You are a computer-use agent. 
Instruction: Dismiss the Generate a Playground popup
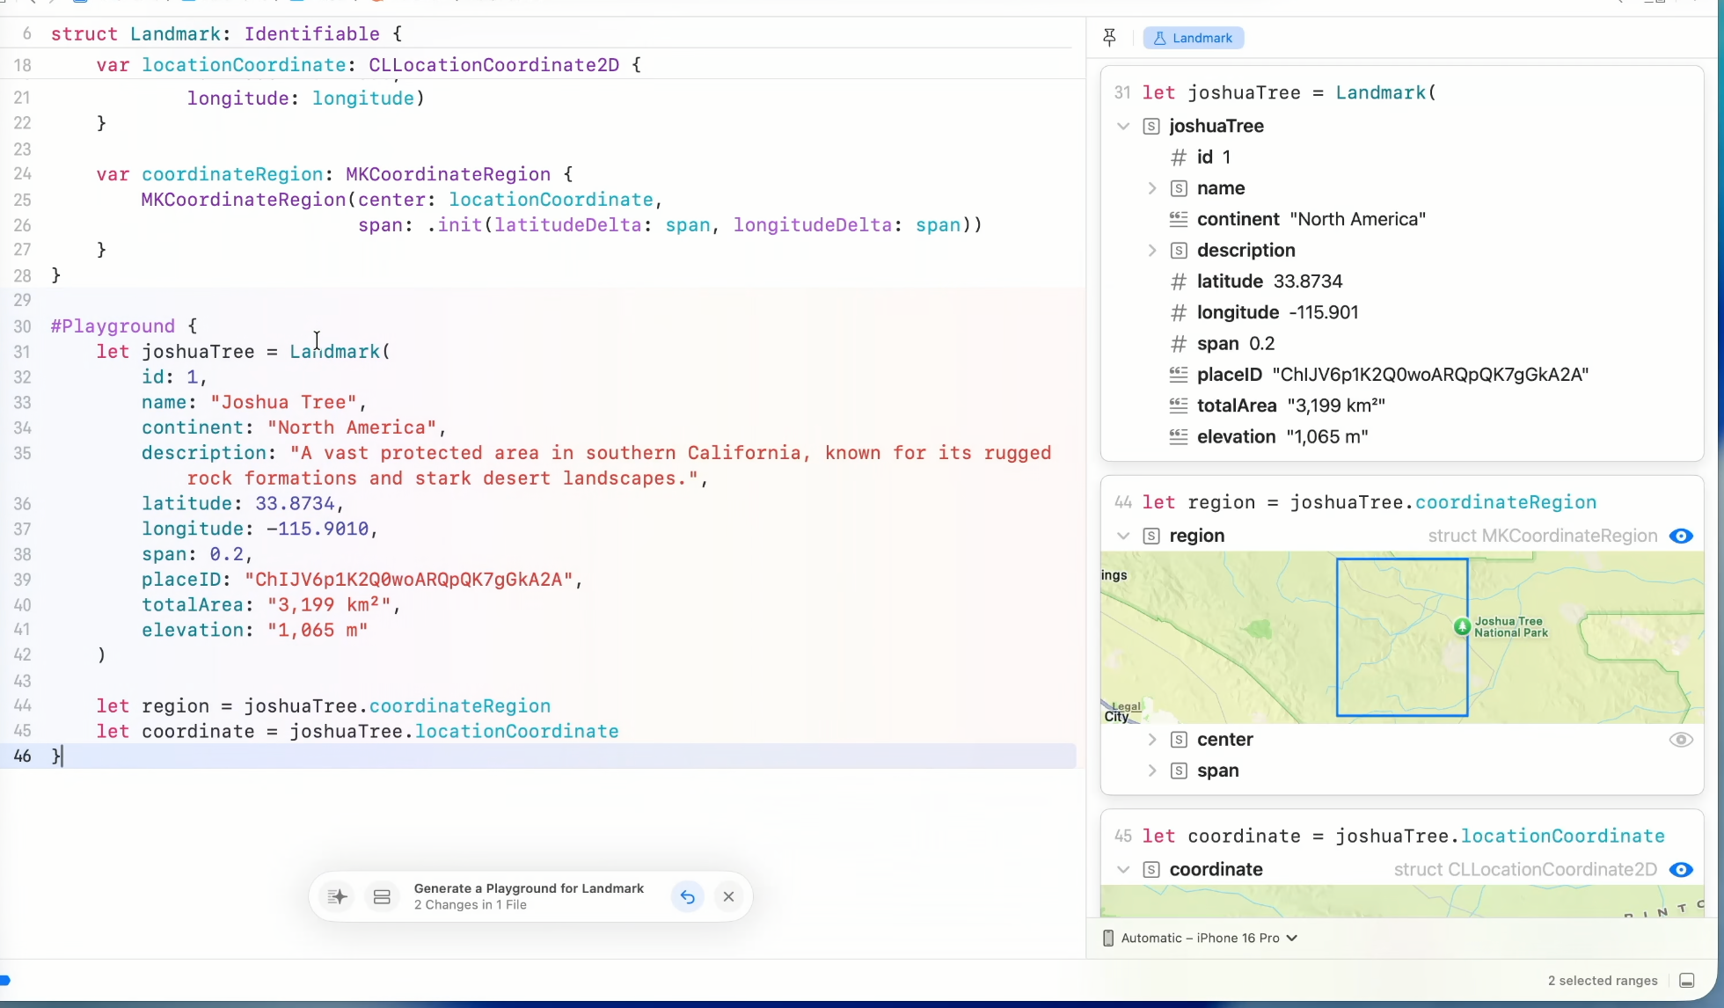[x=728, y=896]
